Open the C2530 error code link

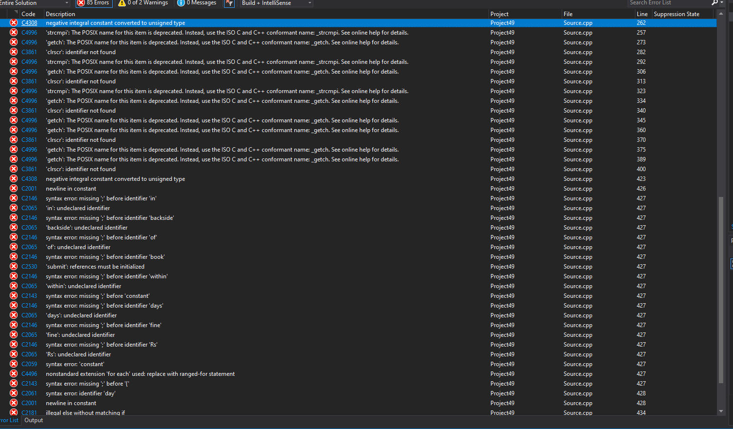click(x=29, y=267)
